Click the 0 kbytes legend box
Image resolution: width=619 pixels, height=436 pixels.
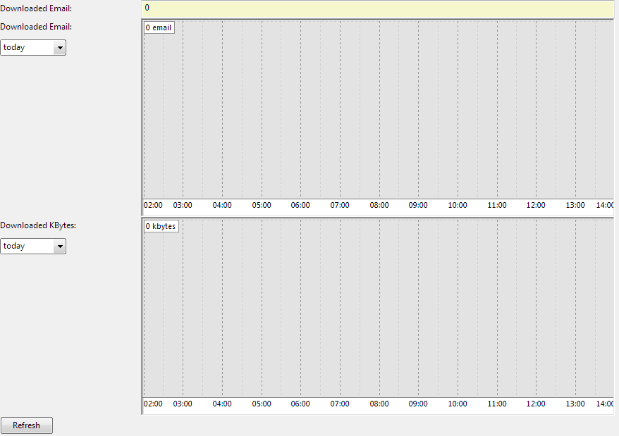[161, 226]
